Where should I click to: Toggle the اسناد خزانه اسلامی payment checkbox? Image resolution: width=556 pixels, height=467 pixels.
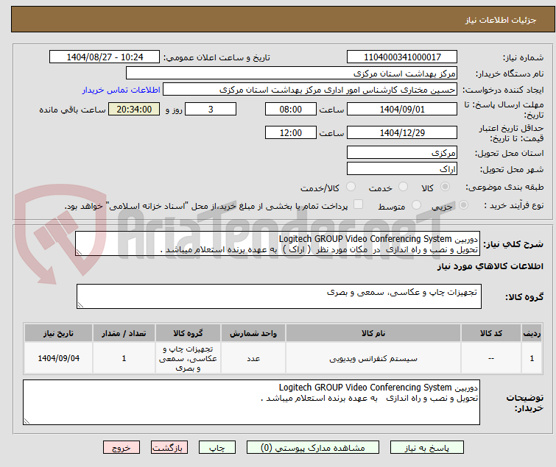tap(359, 204)
